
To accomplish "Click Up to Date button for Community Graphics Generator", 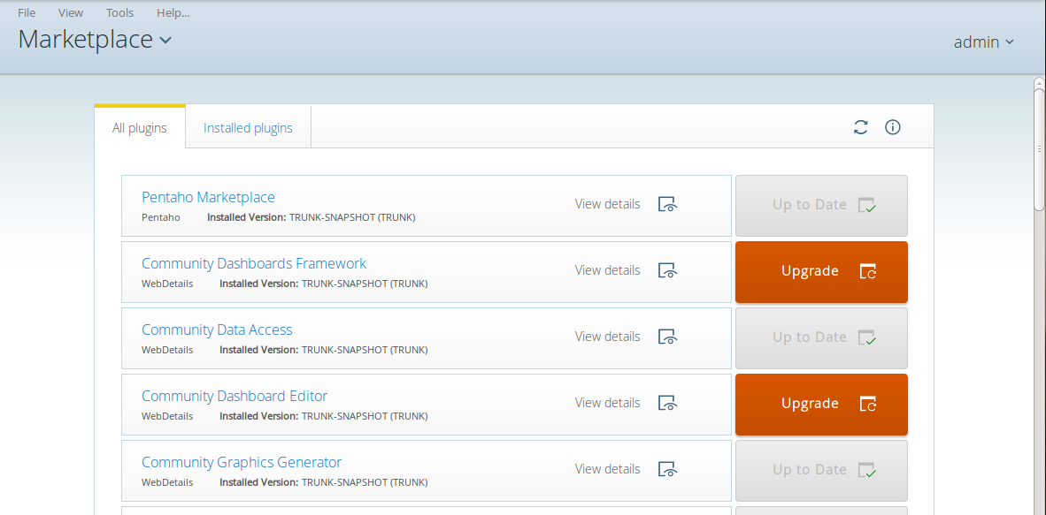I will pos(821,471).
